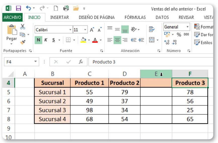The height and width of the screenshot is (143, 218).
Task: Decrease indent in alignment group
Action: [x=134, y=40]
